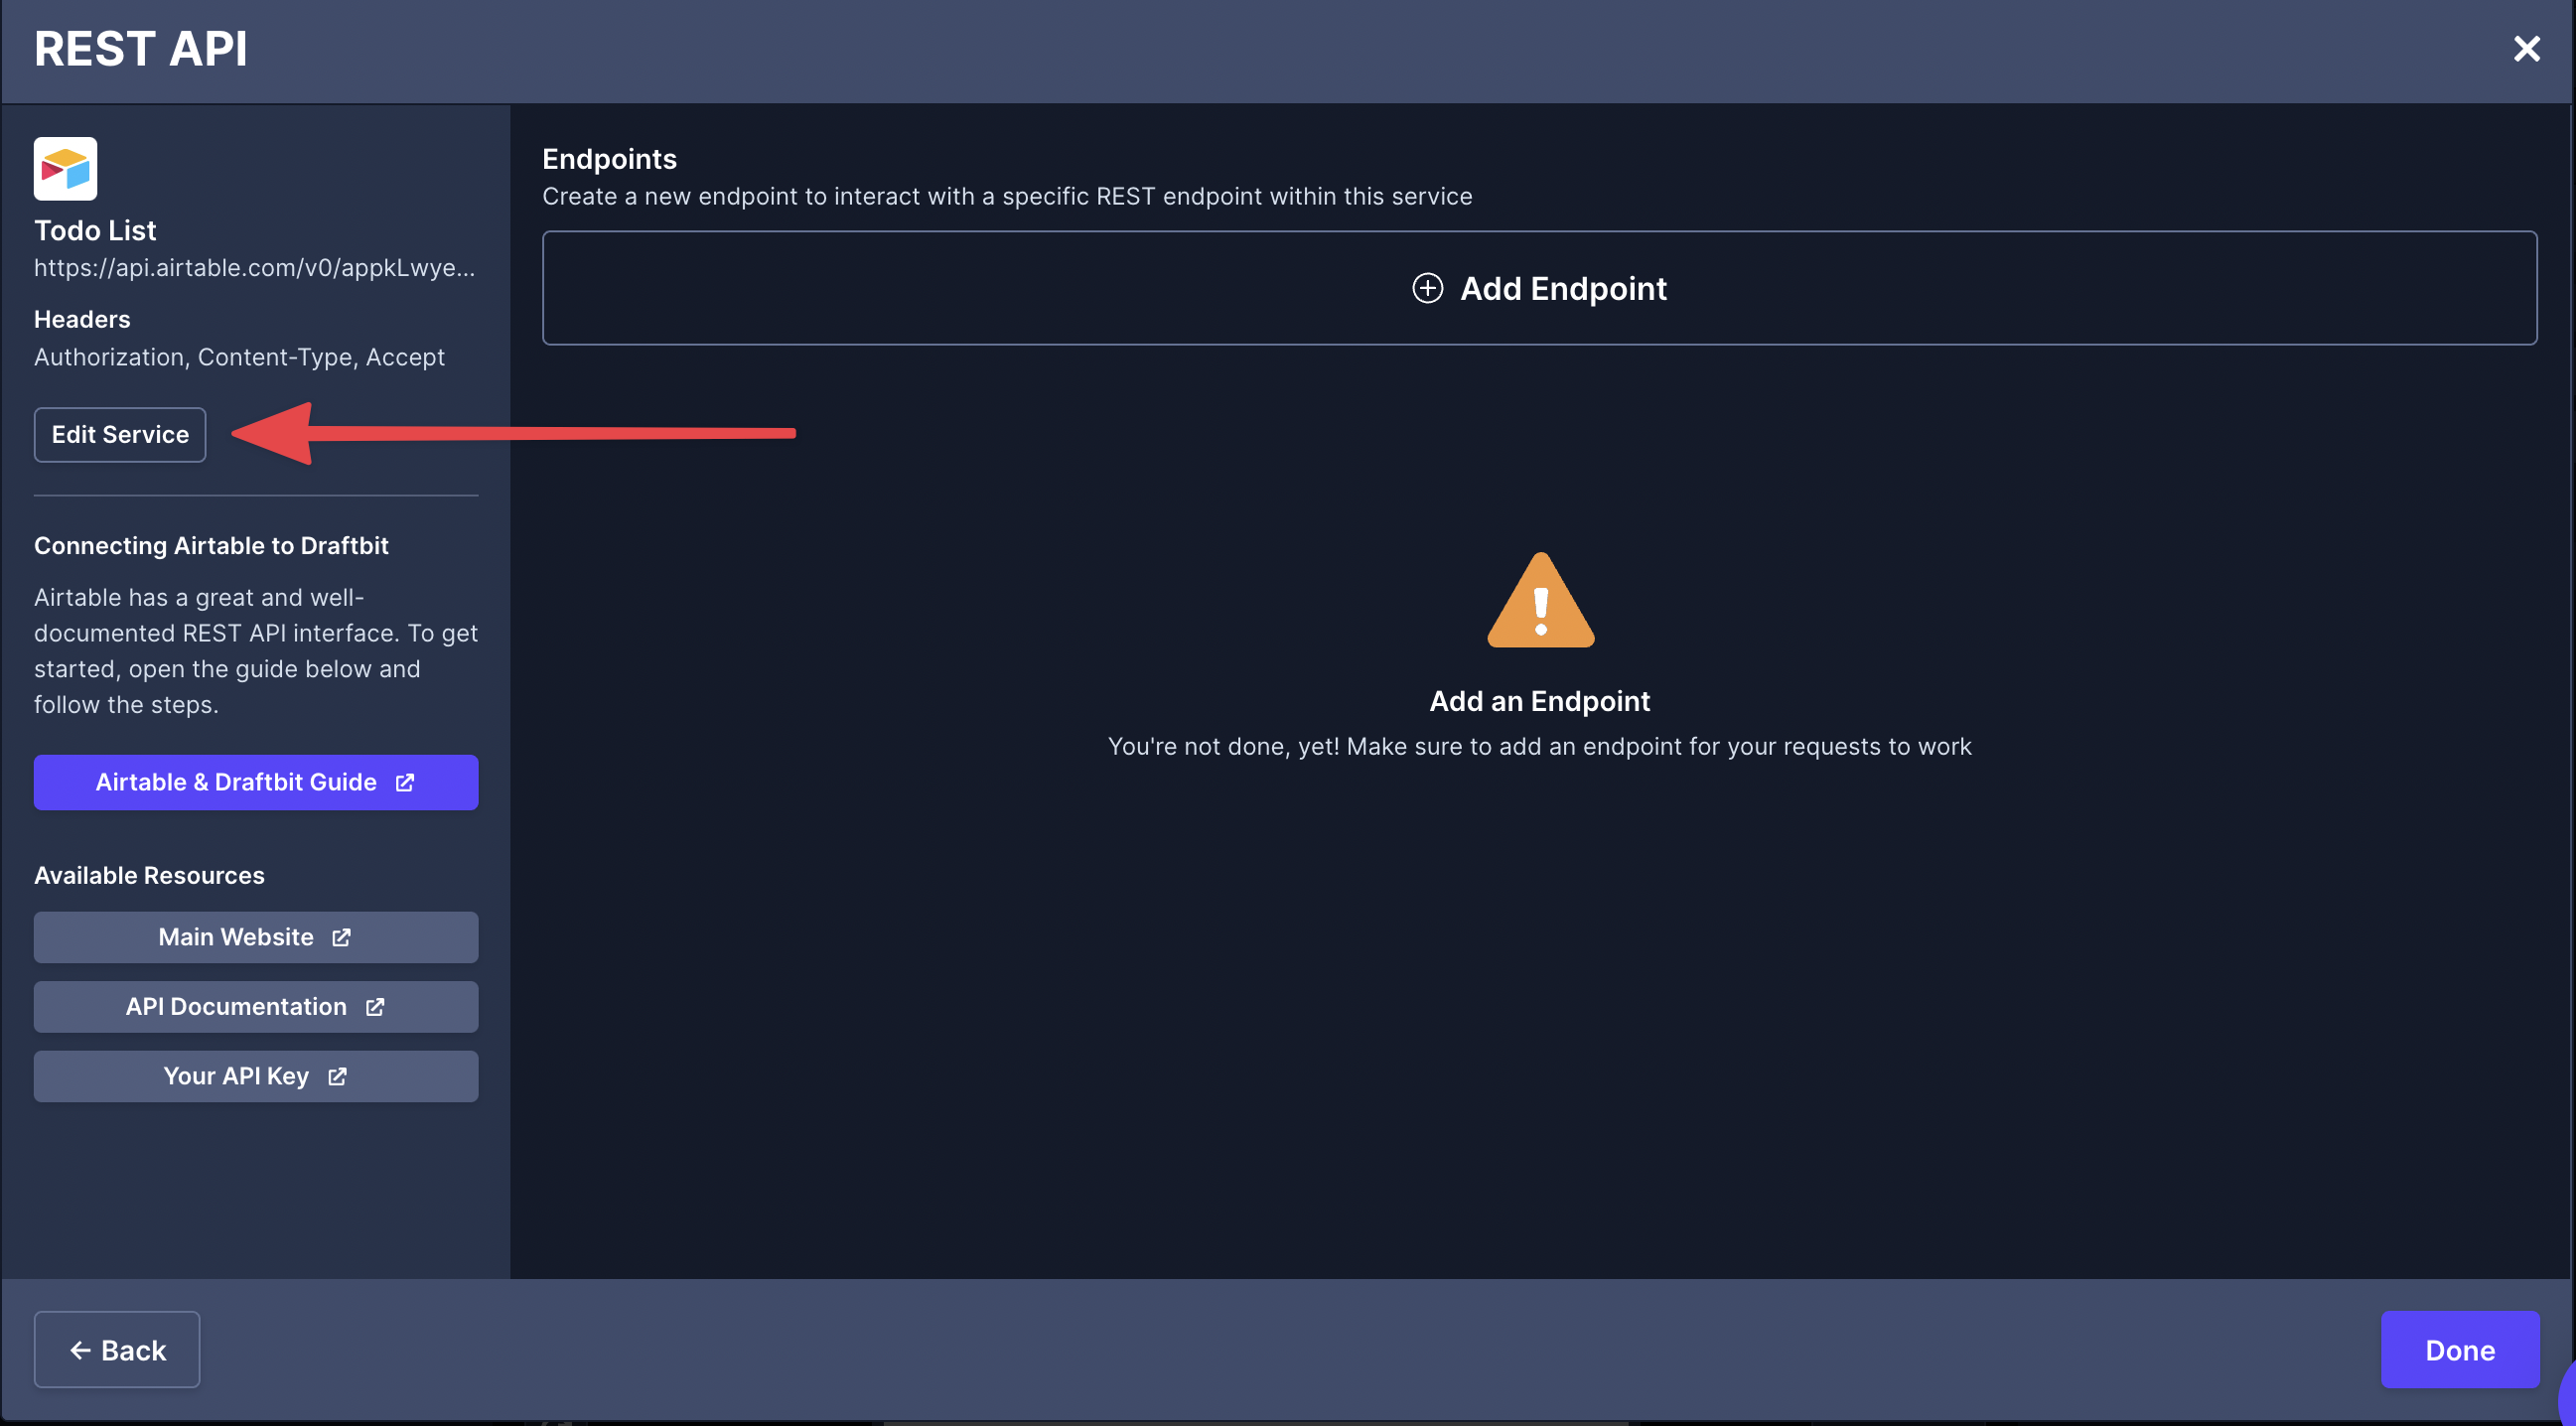This screenshot has width=2576, height=1426.
Task: Select the Todo List service name
Action: pos(95,230)
